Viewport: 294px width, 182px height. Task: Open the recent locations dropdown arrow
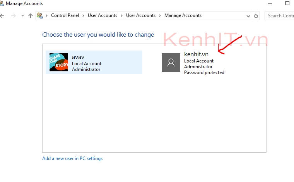click(x=22, y=16)
